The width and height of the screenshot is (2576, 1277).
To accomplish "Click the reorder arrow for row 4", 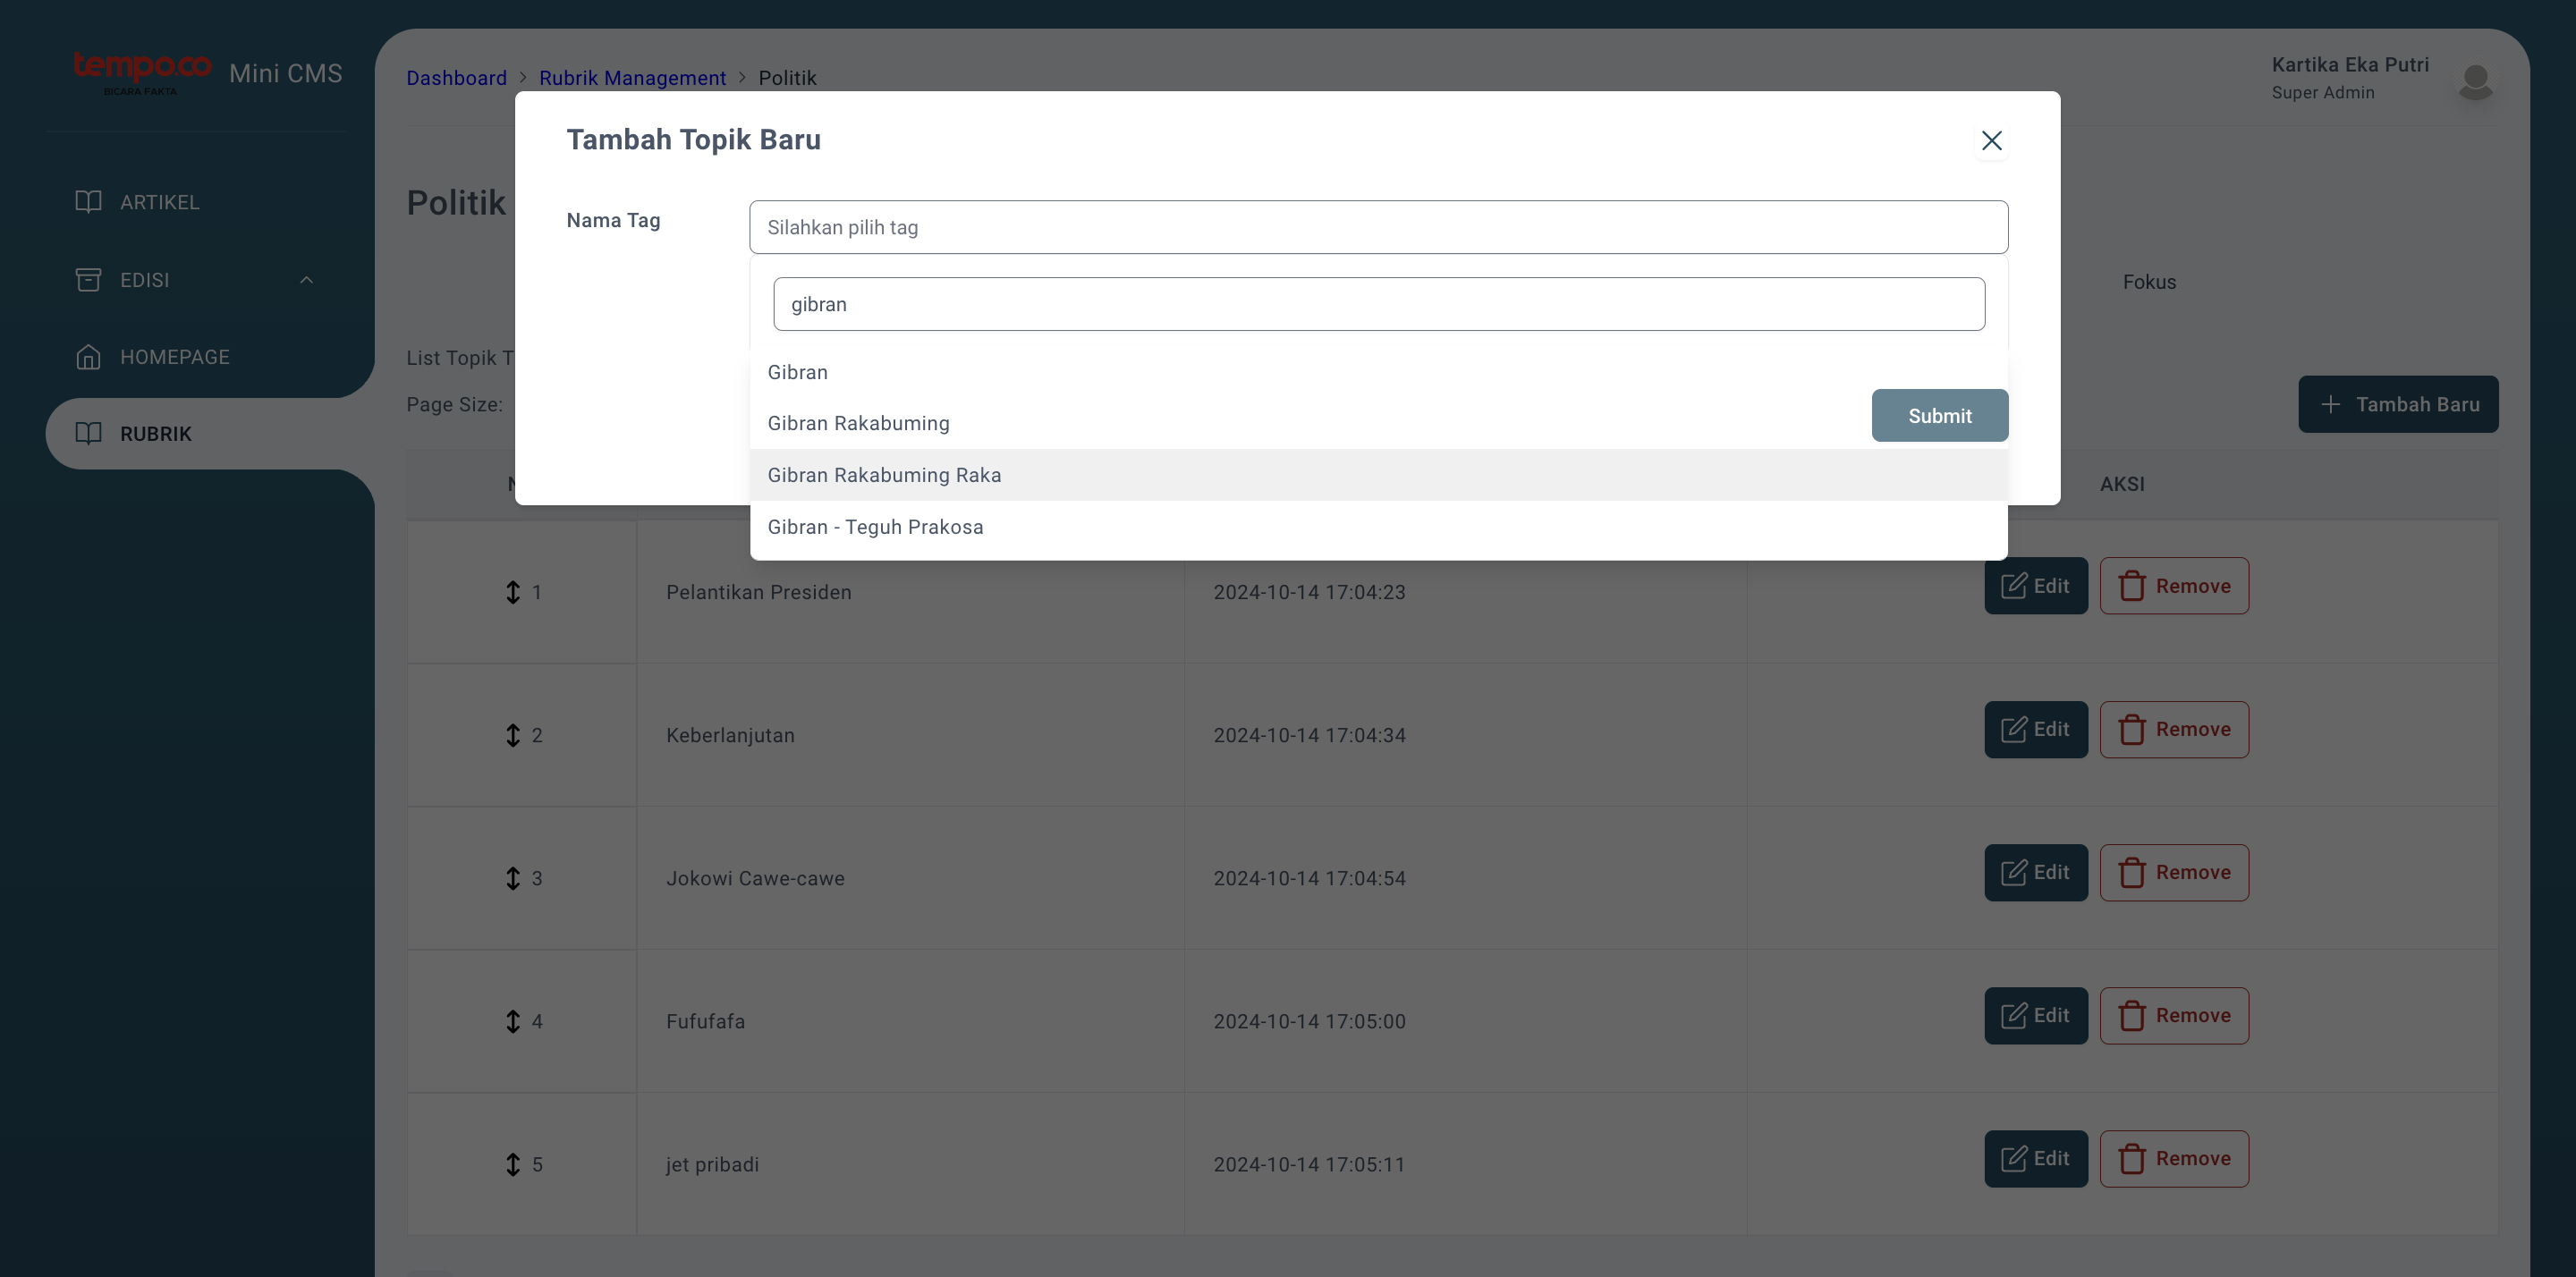I will pos(513,1021).
